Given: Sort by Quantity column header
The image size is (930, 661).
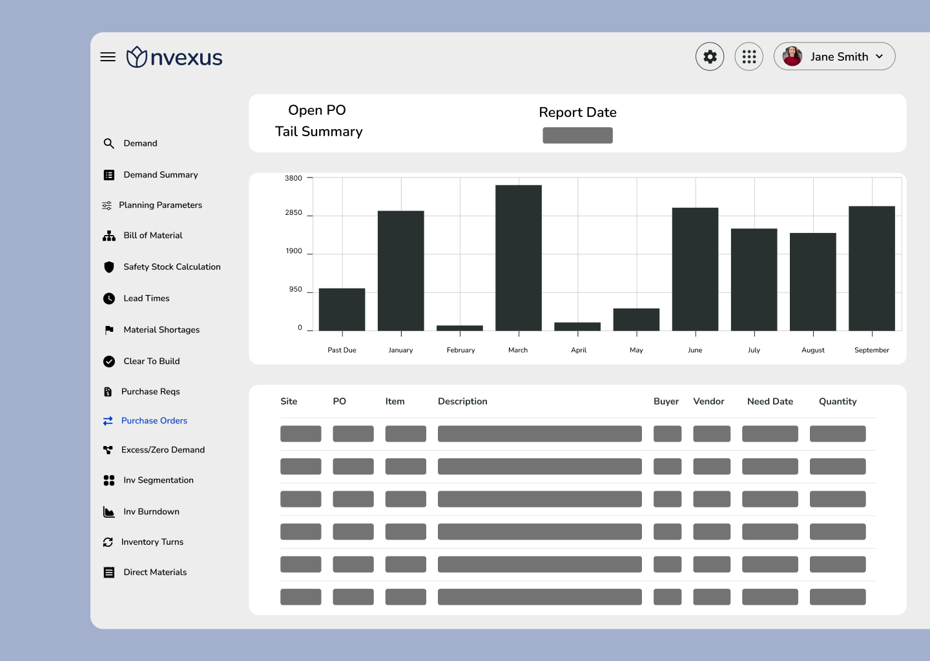Looking at the screenshot, I should point(838,402).
